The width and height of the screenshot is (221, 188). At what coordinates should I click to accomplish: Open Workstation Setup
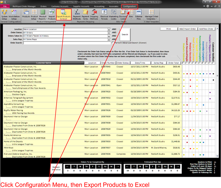click(x=14, y=14)
